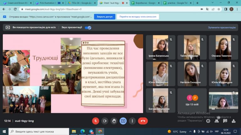
Task: Open the chat with everyone panel
Action: pos(225,121)
